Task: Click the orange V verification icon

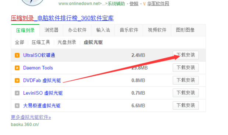Action: [145, 4]
